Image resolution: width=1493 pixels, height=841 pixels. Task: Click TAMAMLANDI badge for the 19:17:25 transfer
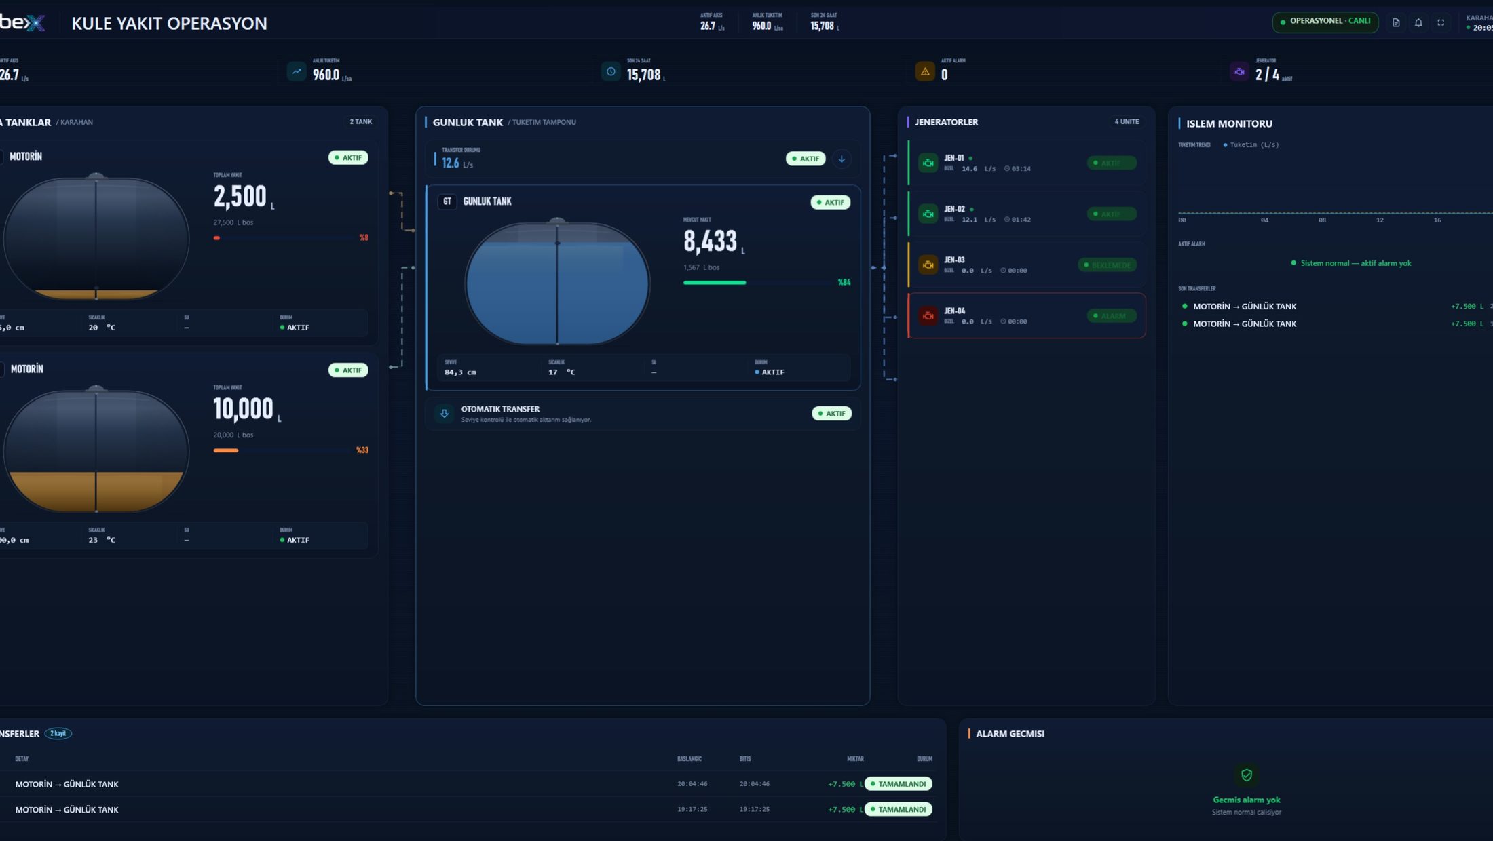(x=898, y=809)
